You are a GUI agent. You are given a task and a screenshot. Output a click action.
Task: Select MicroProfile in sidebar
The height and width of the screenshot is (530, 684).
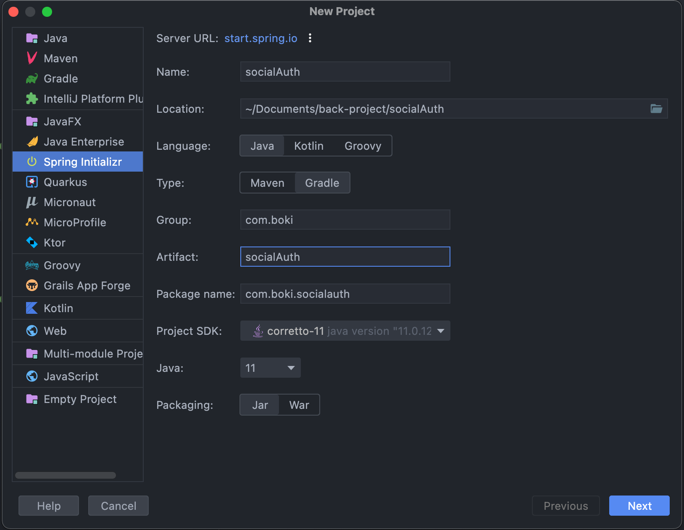(78, 223)
